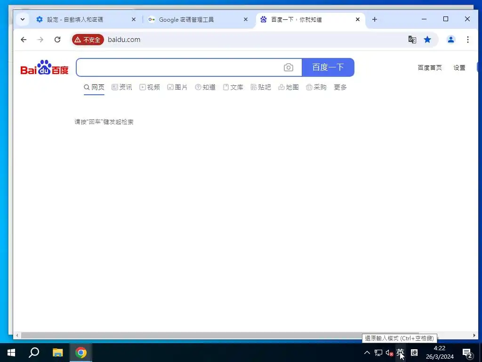Open the notification center icon
The height and width of the screenshot is (362, 482).
(467, 353)
